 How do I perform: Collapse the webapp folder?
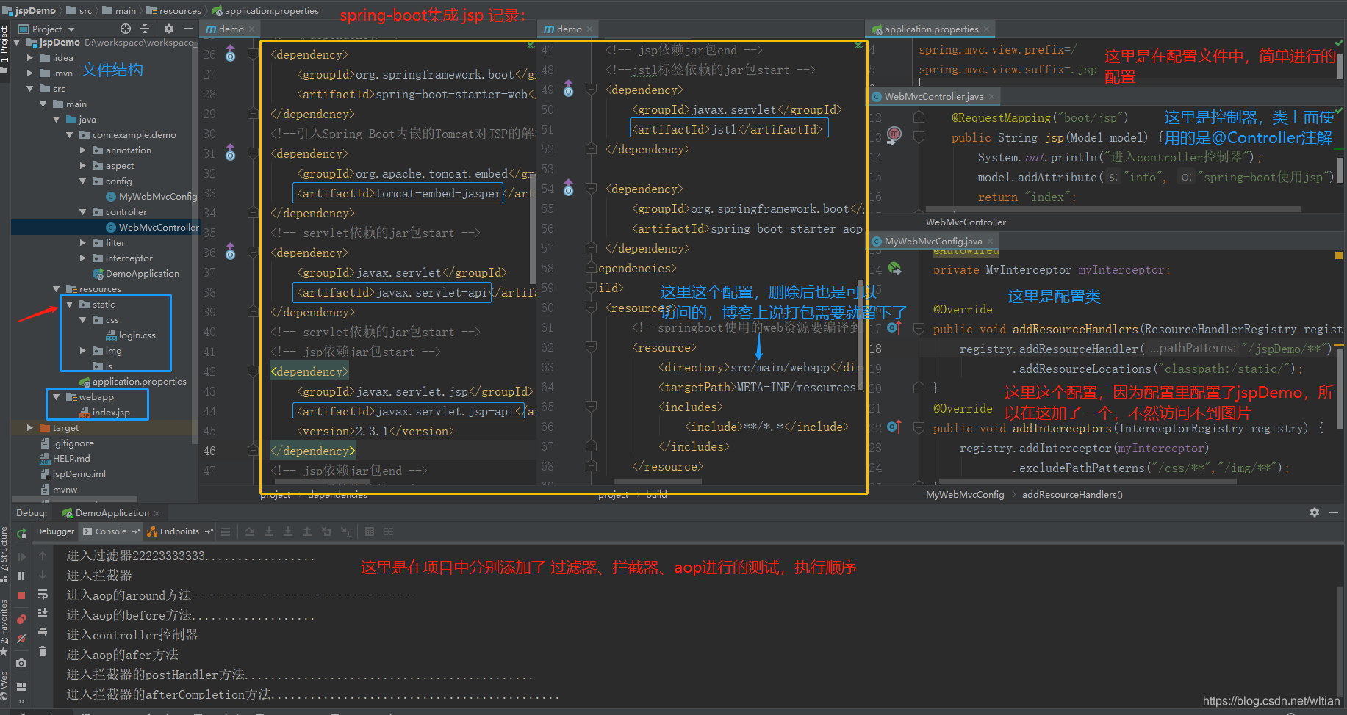click(x=57, y=396)
